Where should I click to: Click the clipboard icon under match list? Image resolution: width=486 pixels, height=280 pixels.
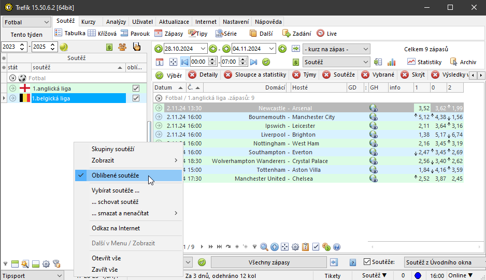[x=305, y=247]
